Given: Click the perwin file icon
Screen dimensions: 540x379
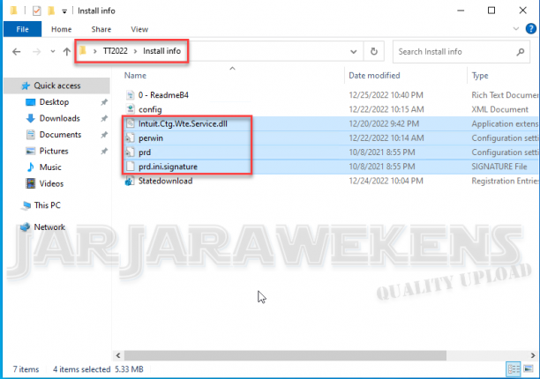Looking at the screenshot, I should point(131,138).
